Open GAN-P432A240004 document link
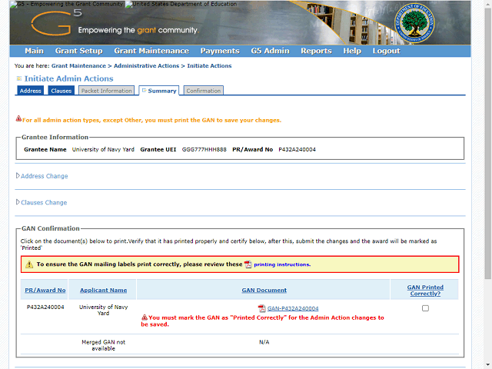The image size is (492, 369). 293,308
